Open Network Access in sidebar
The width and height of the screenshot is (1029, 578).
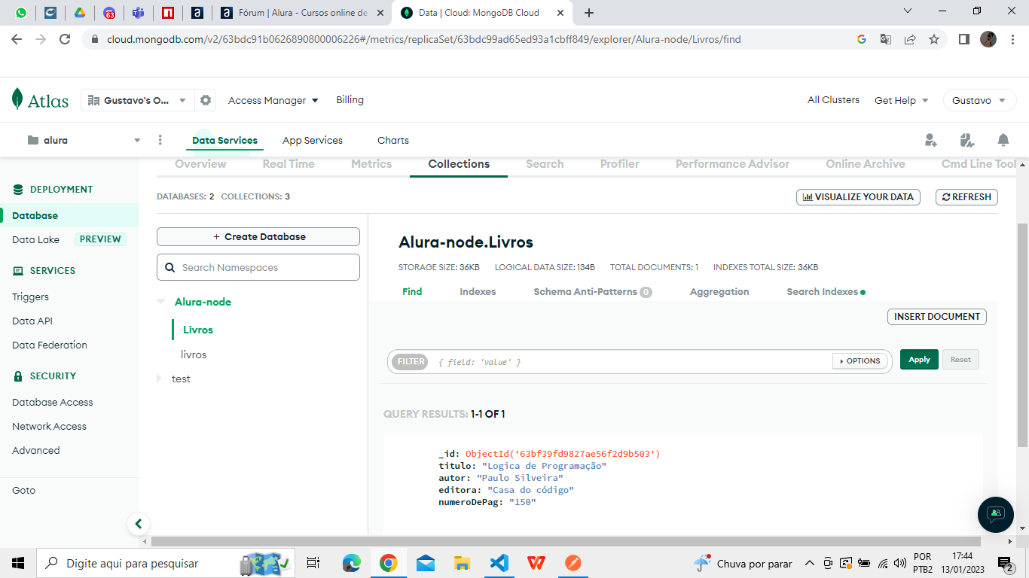(49, 426)
